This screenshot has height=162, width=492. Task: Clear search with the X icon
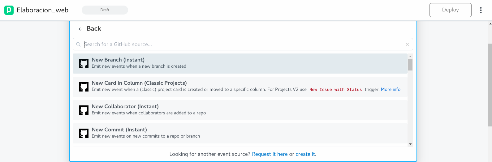coord(407,45)
